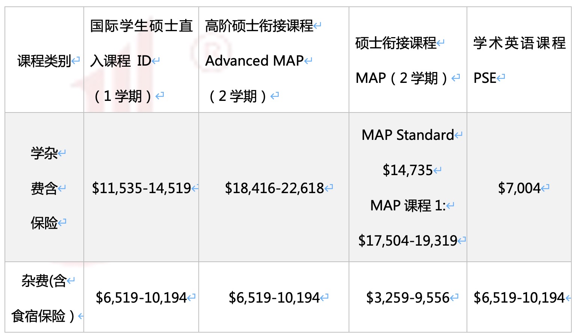Select the MAP (2学期) header line
The image size is (577, 336).
402,78
